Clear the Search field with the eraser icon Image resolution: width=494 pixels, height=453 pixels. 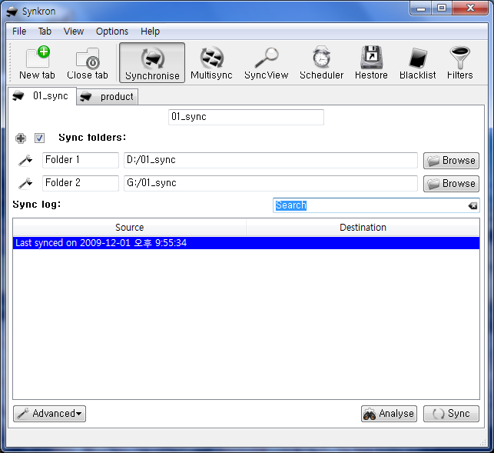(x=472, y=205)
